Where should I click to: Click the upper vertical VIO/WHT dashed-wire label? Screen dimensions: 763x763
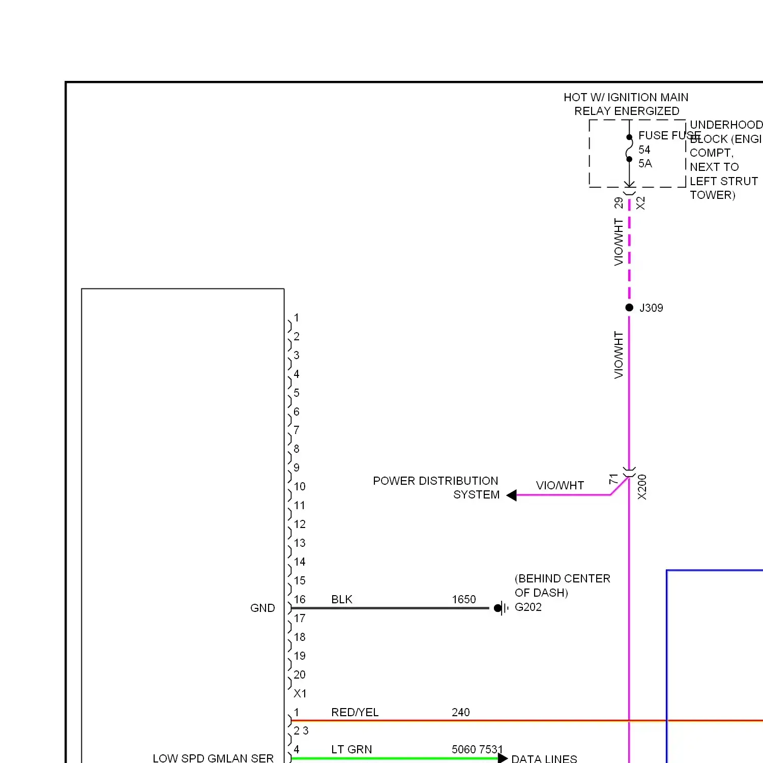click(x=619, y=242)
